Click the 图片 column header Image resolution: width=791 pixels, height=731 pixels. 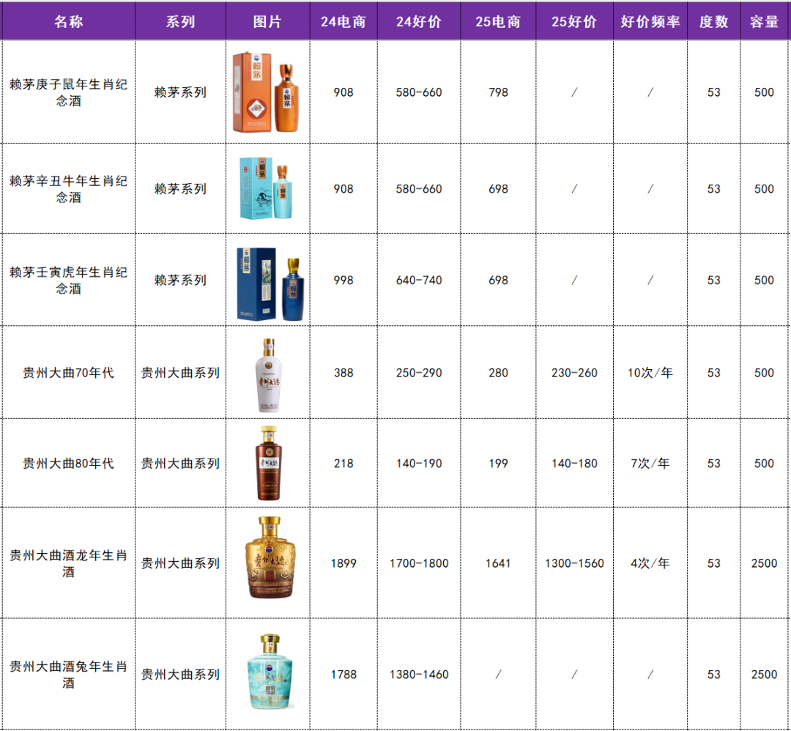click(267, 21)
